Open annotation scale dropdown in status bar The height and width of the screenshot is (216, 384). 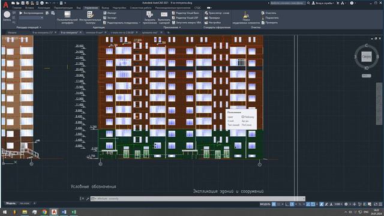(x=338, y=204)
